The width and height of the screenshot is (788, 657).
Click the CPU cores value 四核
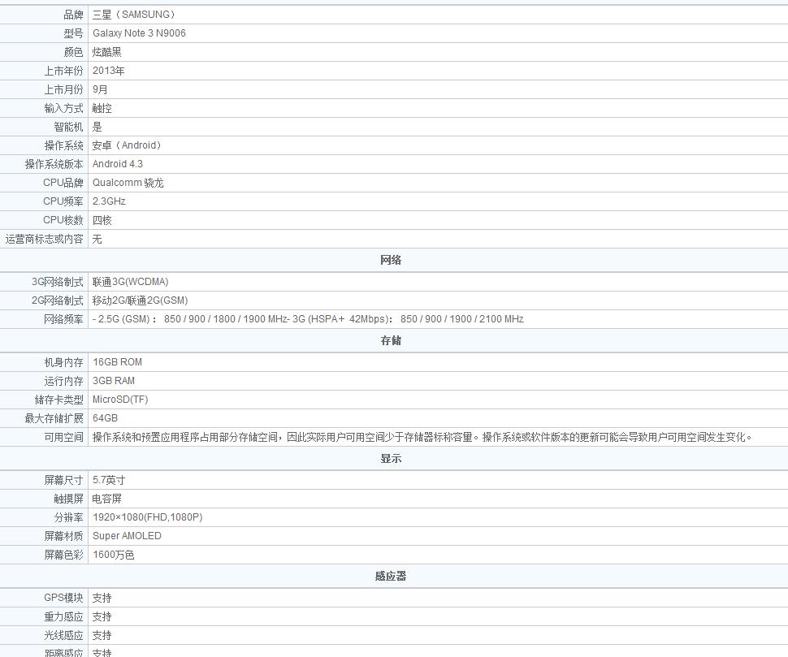(102, 220)
